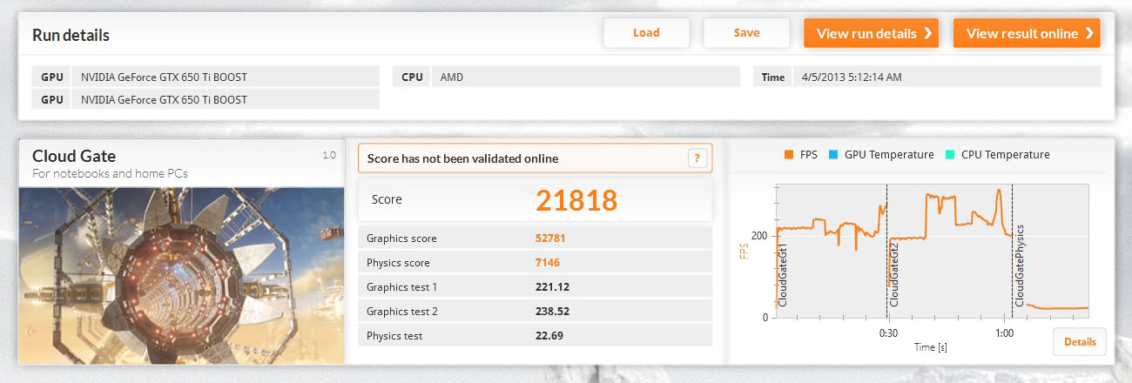Image resolution: width=1132 pixels, height=383 pixels.
Task: Click the CloudGateGt1 marker on chart
Action: click(782, 276)
